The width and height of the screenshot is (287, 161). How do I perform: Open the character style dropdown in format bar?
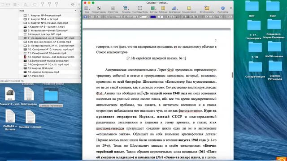(99, 17)
